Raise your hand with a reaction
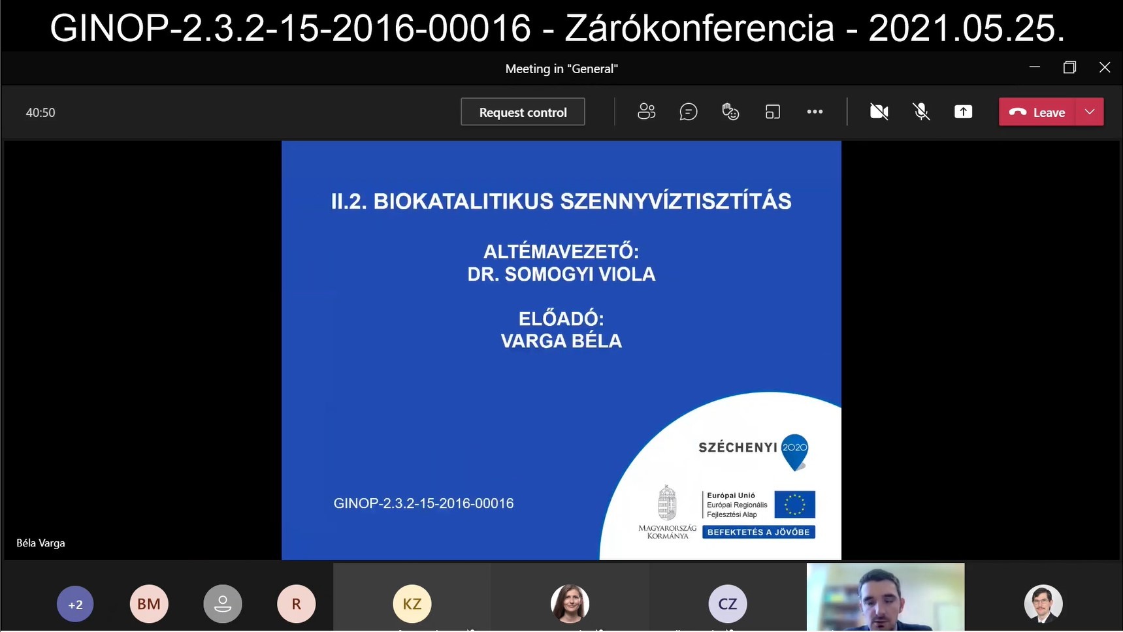Image resolution: width=1123 pixels, height=632 pixels. tap(730, 112)
